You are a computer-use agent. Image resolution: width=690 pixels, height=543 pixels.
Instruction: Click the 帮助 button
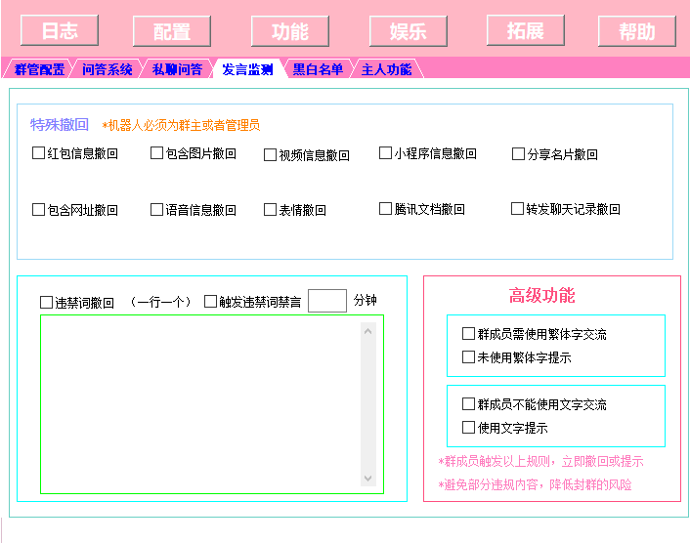pyautogui.click(x=637, y=31)
